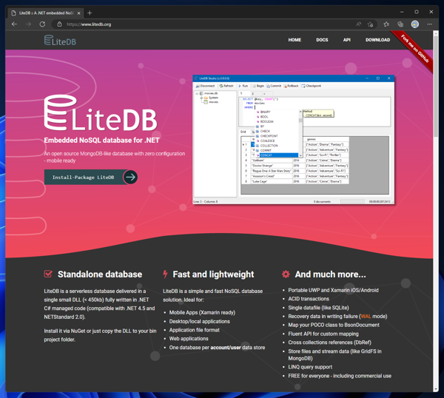Viewport: 444px width, 398px height.
Task: Click Embedded NoSQL database for .NET tagline
Action: coord(101,141)
